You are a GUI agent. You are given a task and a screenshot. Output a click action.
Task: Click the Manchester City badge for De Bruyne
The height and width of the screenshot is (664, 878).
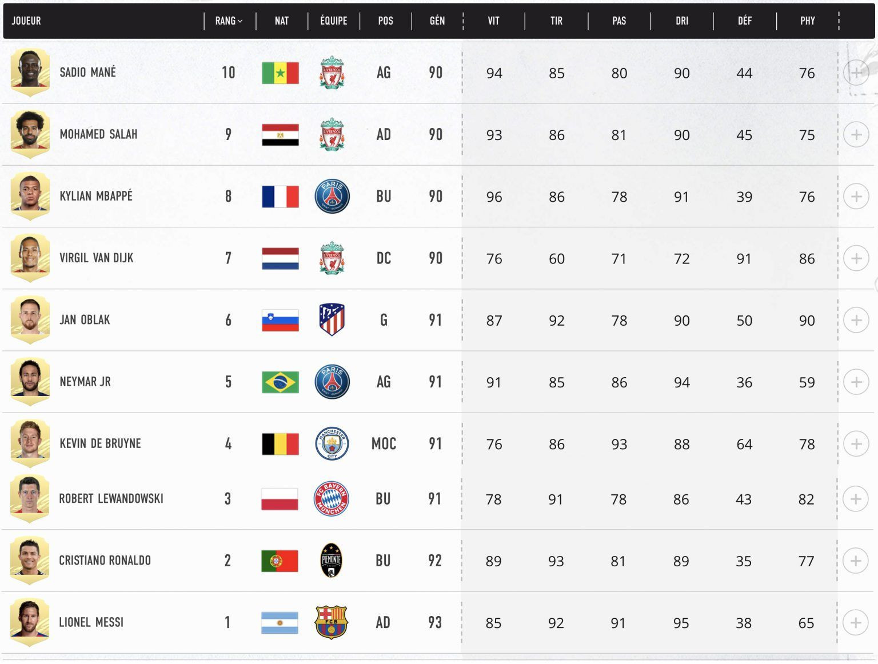click(332, 443)
